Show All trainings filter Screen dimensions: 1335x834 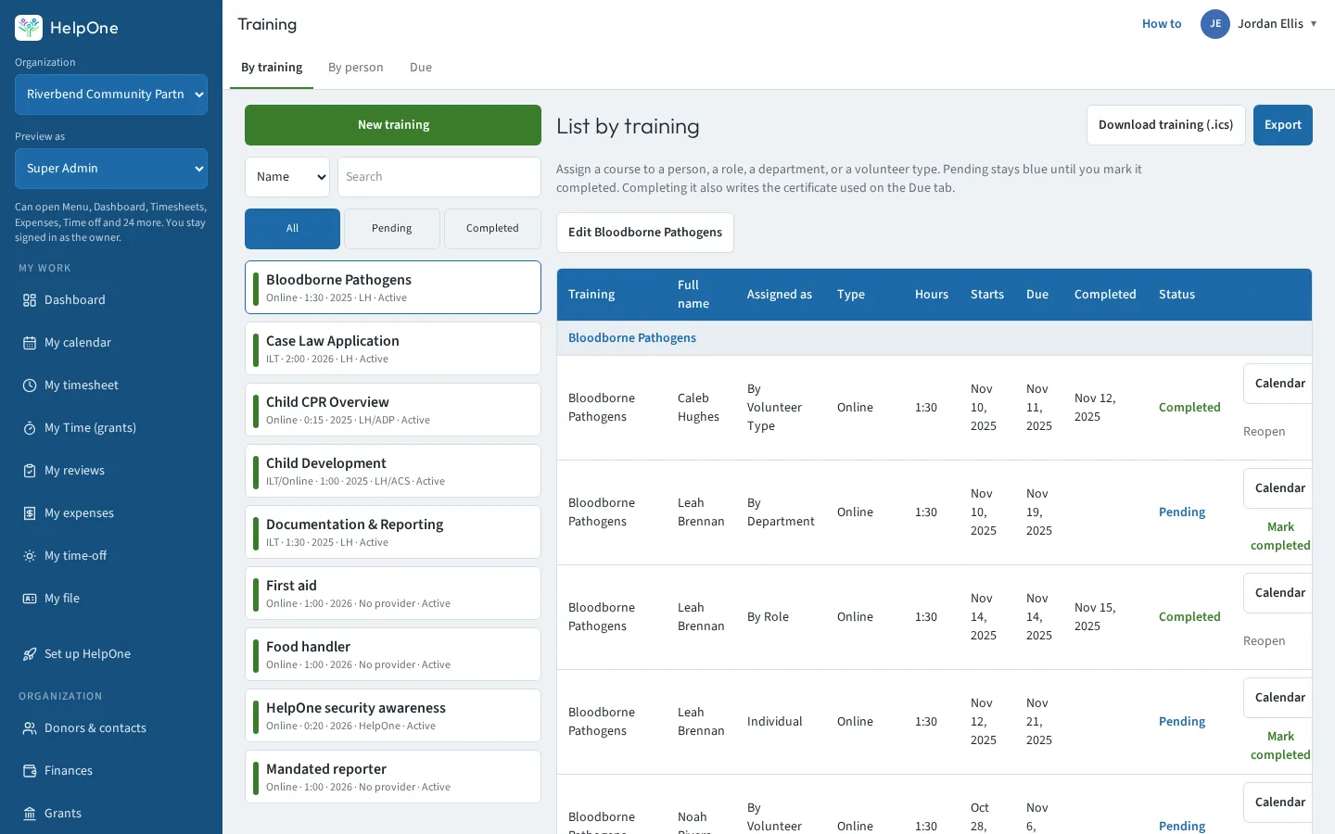(292, 229)
